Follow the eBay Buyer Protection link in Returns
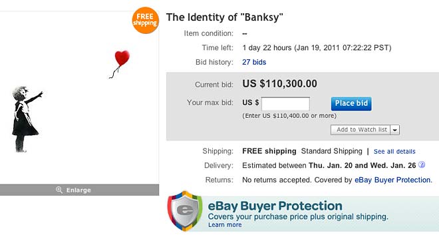 393,180
